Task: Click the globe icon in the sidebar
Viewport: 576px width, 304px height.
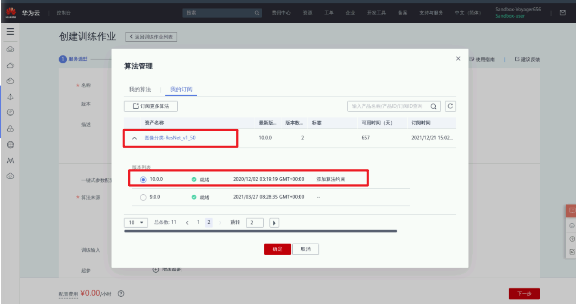Action: tap(11, 144)
